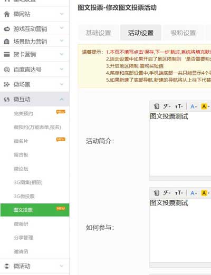The image size is (211, 275).
Task: Click NEW badge beside 图文投票
Action: [x=61, y=209]
